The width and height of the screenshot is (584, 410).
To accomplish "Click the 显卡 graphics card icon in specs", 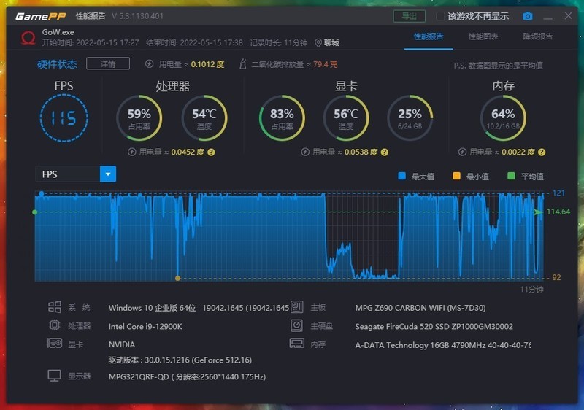I will [x=54, y=343].
